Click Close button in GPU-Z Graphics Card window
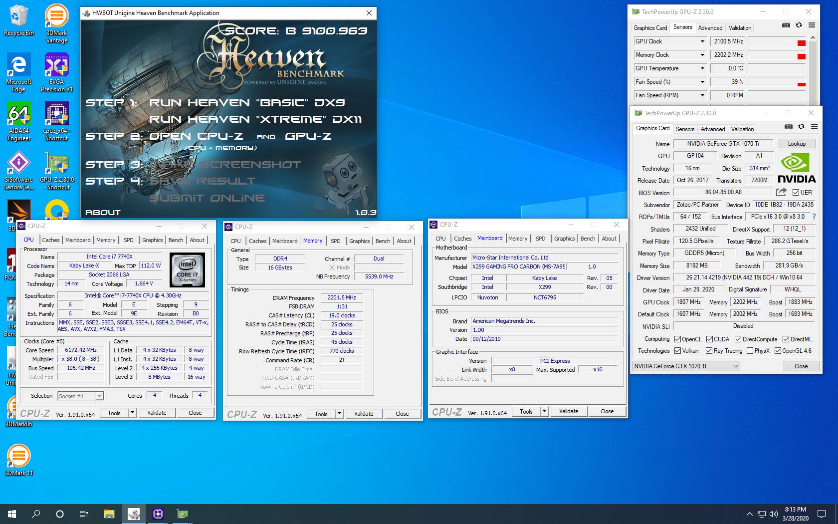 tap(801, 366)
